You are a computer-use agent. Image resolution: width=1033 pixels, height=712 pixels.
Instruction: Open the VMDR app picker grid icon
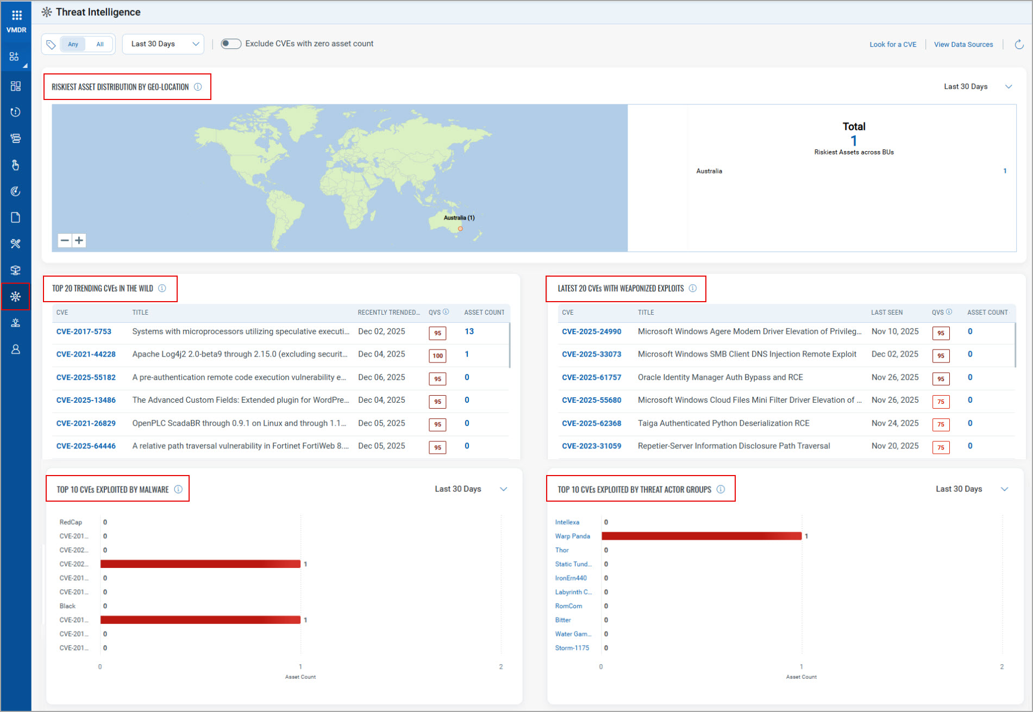click(x=16, y=15)
